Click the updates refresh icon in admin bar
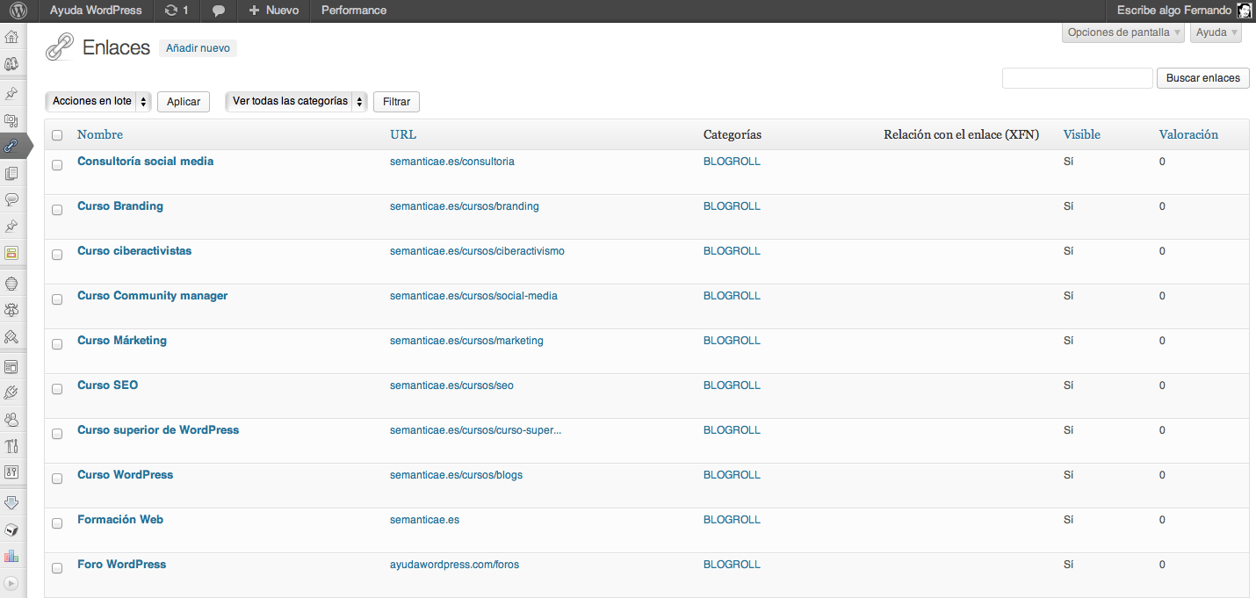 click(170, 11)
